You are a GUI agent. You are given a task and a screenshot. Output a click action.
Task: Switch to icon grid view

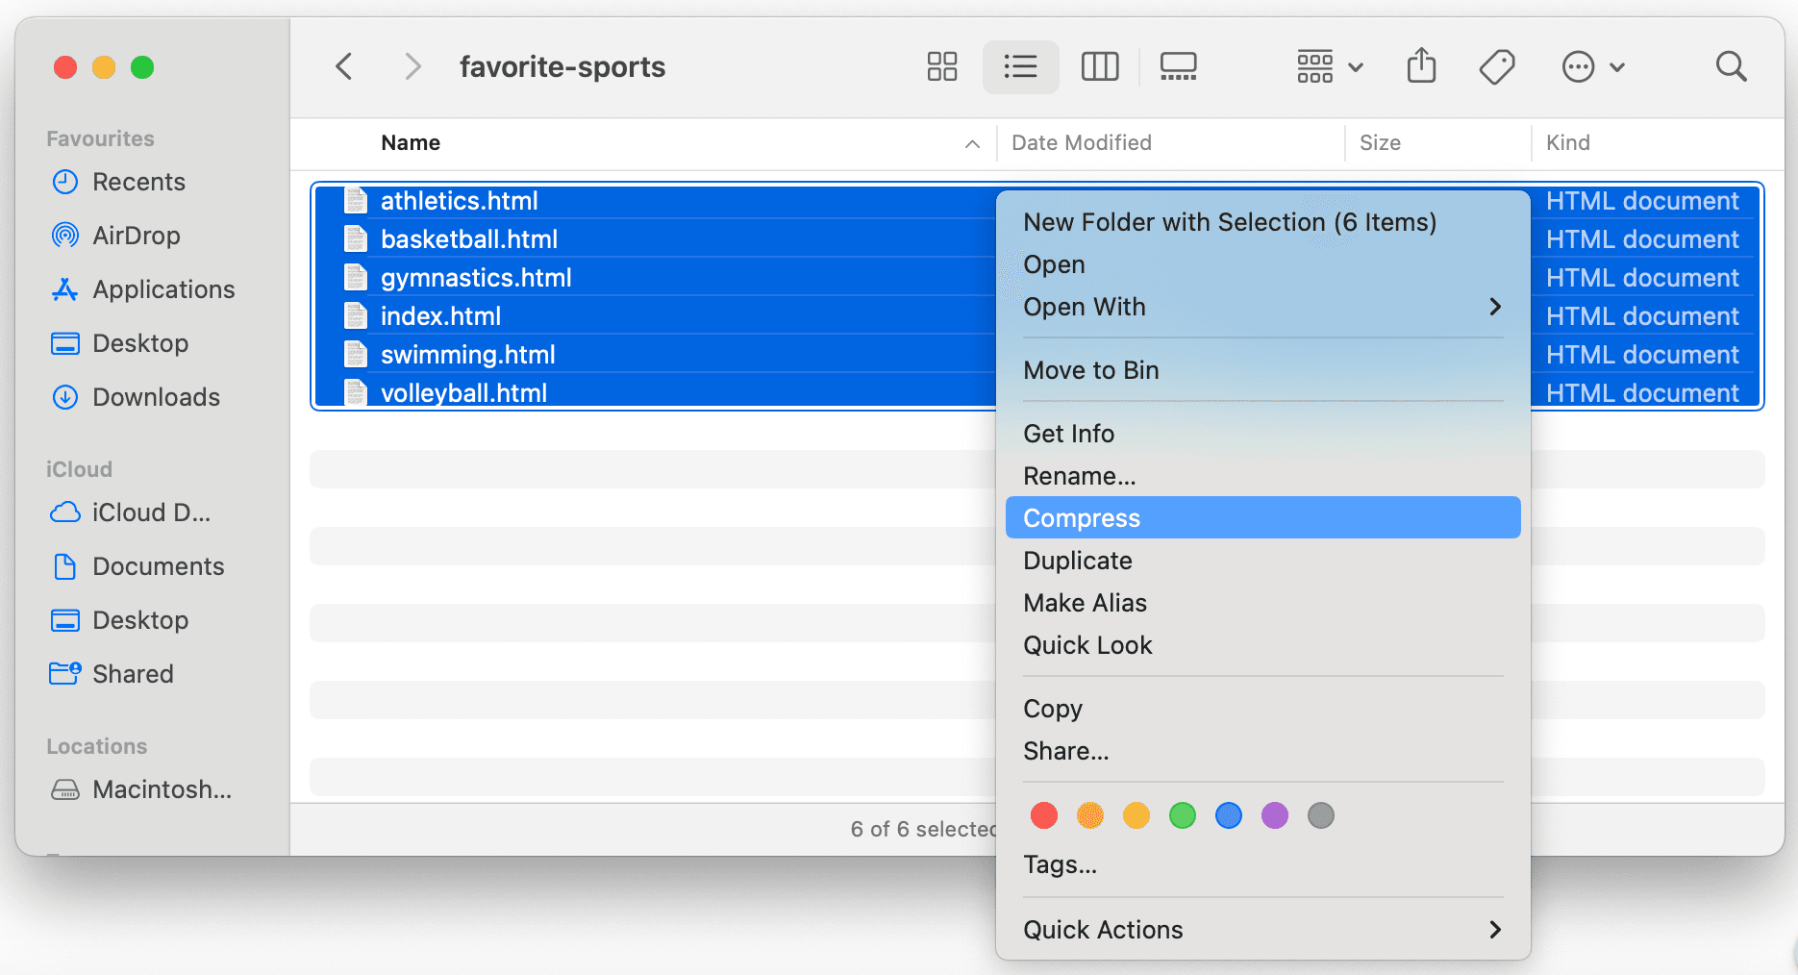(x=942, y=66)
